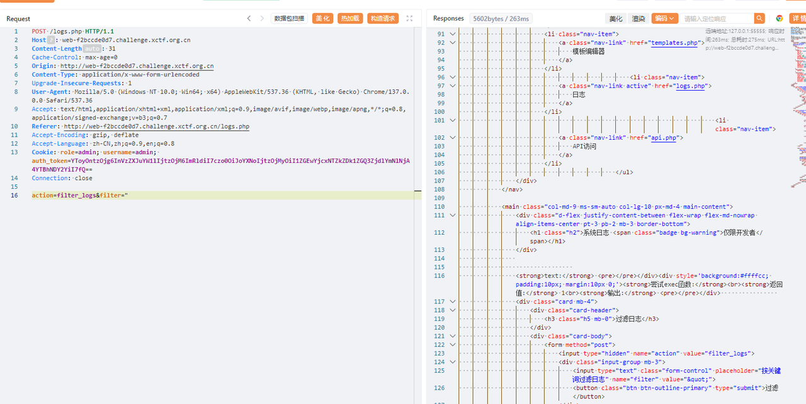
Task: Collapse the fold arrow at response line 118
Action: click(x=452, y=310)
